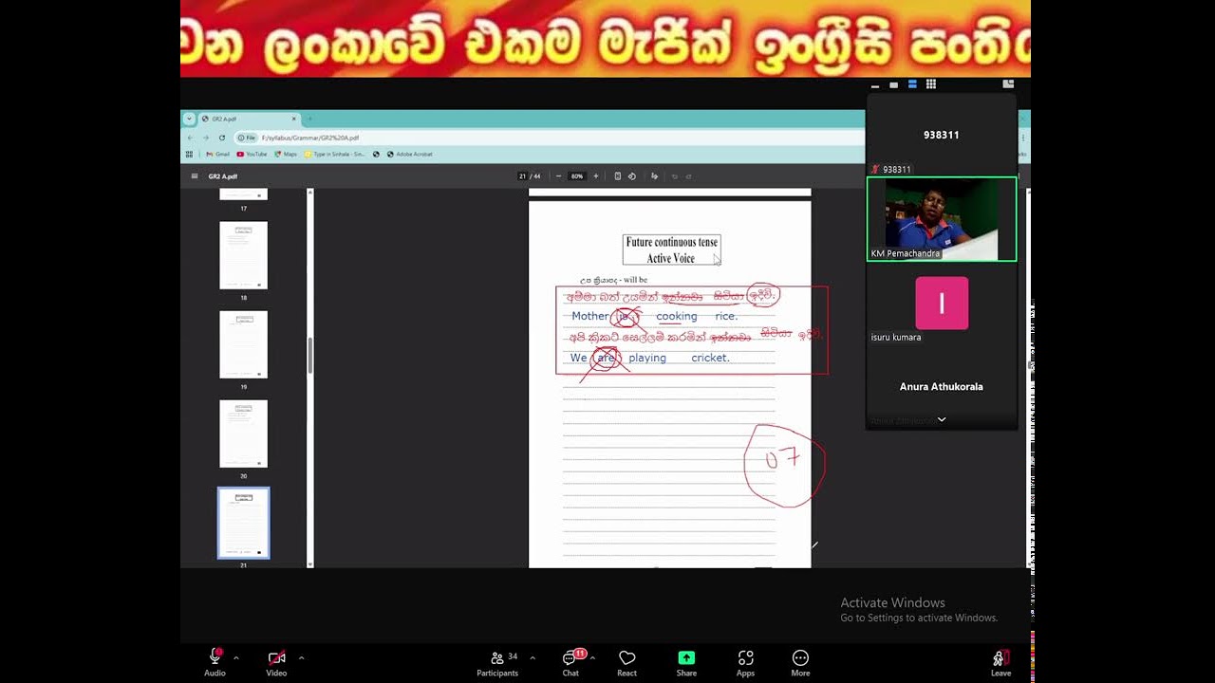Viewport: 1215px width, 683px height.
Task: Open page 19 thumbnail
Action: coord(244,344)
